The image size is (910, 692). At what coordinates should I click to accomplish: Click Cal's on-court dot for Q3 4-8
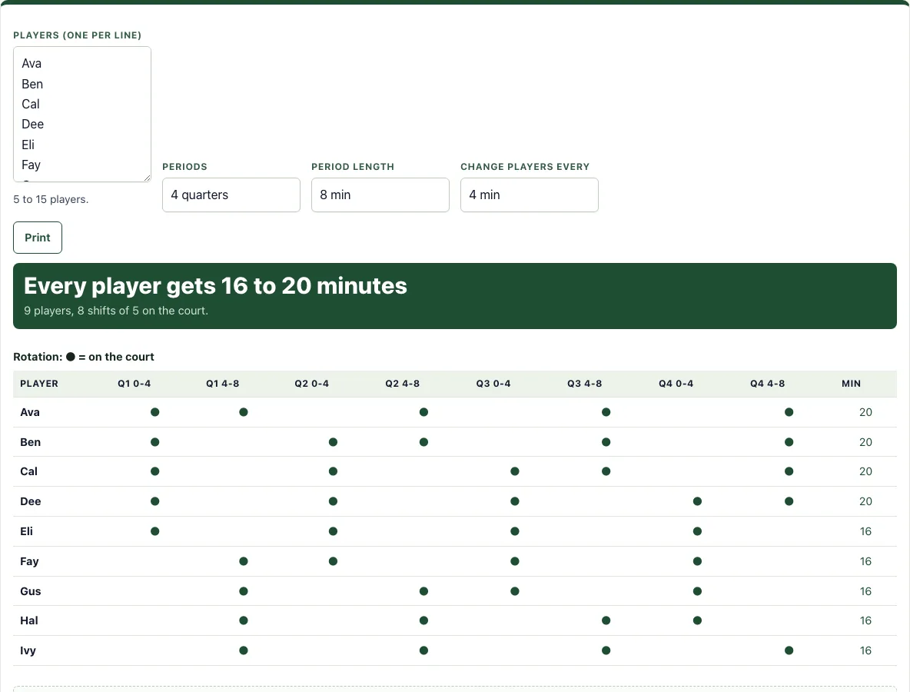click(x=606, y=471)
